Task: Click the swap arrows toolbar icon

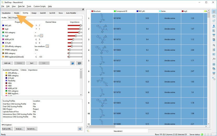Action: pos(214,40)
